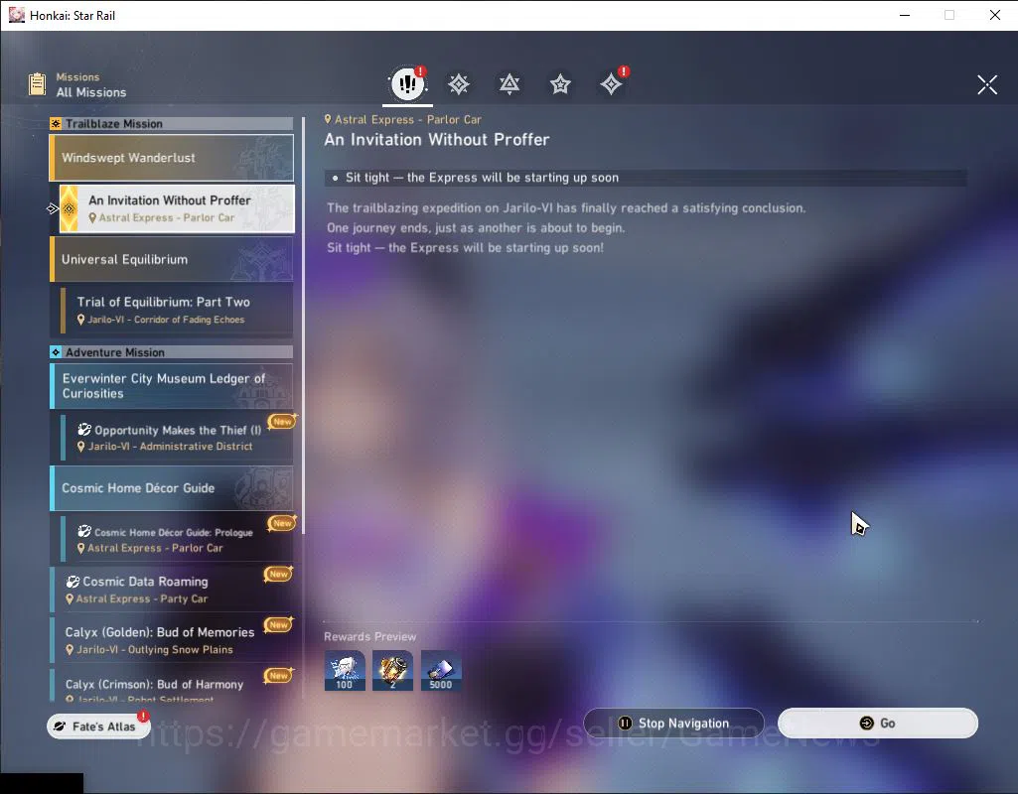Click the New badge on Calyx (Golden)

278,624
